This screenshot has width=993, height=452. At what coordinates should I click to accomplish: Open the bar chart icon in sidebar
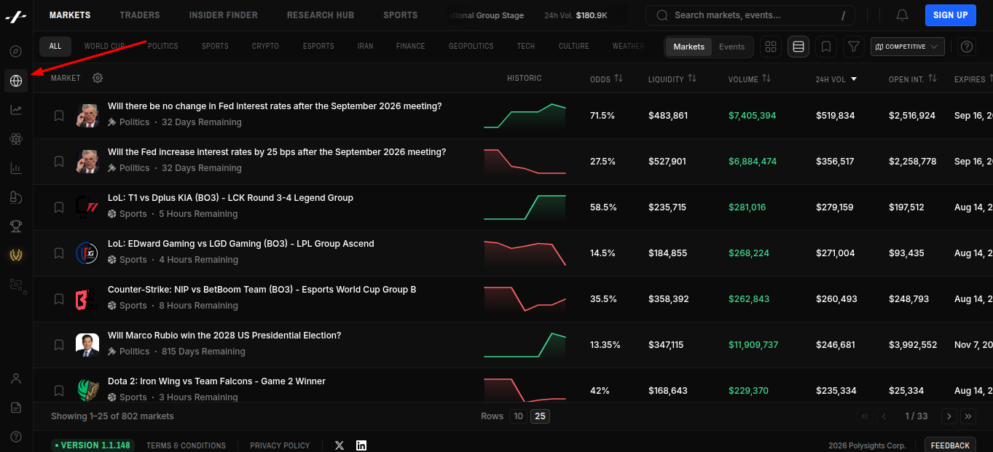coord(16,168)
